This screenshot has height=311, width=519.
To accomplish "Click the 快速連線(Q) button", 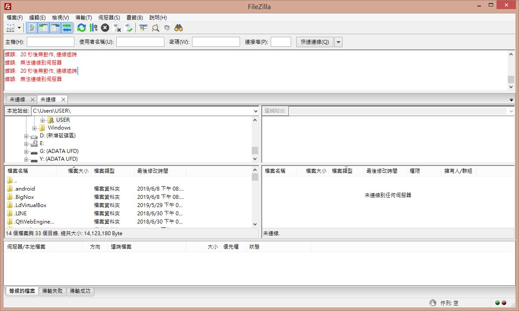I will pos(315,42).
